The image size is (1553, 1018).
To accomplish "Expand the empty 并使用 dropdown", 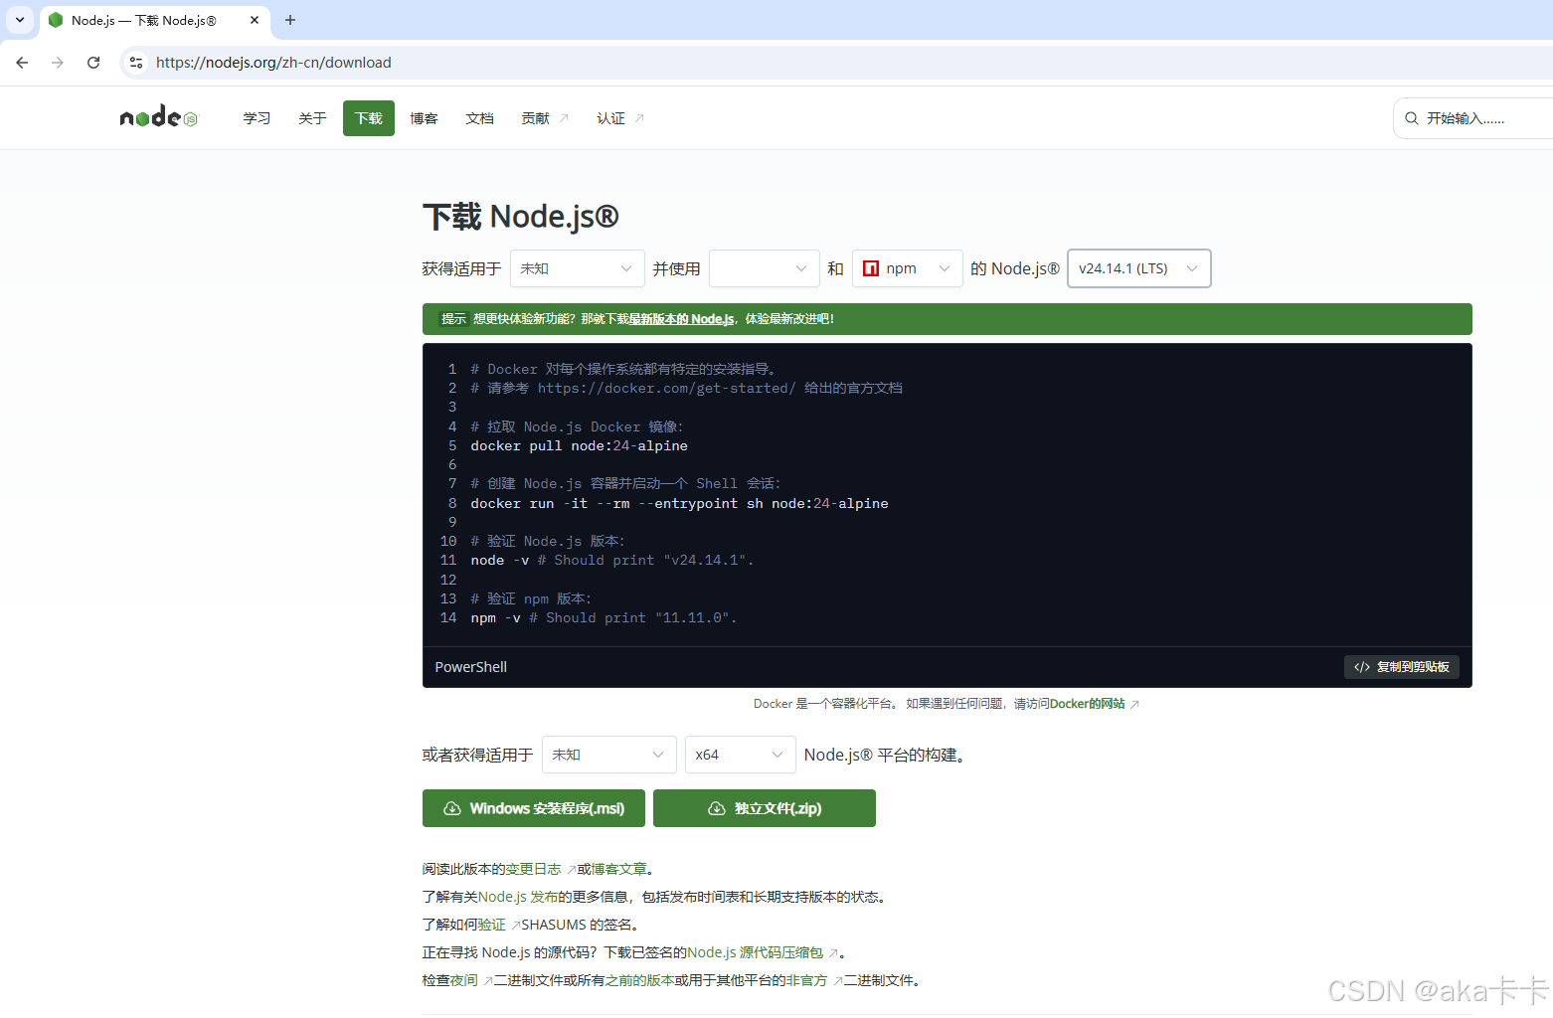I will pyautogui.click(x=764, y=268).
